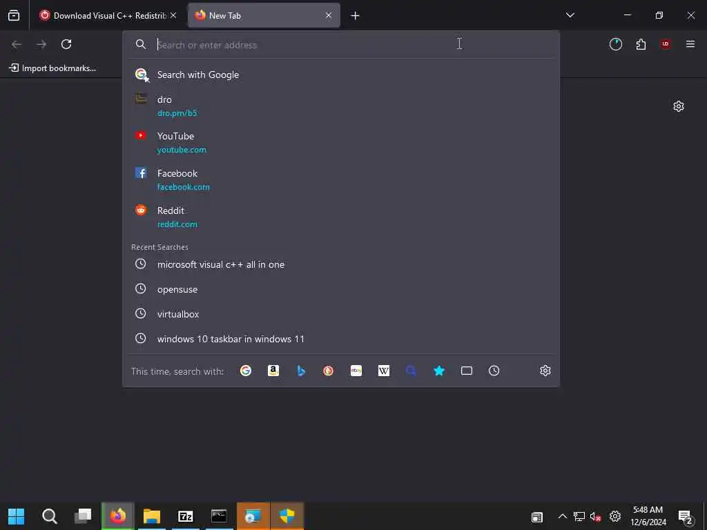Viewport: 707px width, 530px height.
Task: Open the Windows Security shield taskbar app
Action: [x=287, y=516]
